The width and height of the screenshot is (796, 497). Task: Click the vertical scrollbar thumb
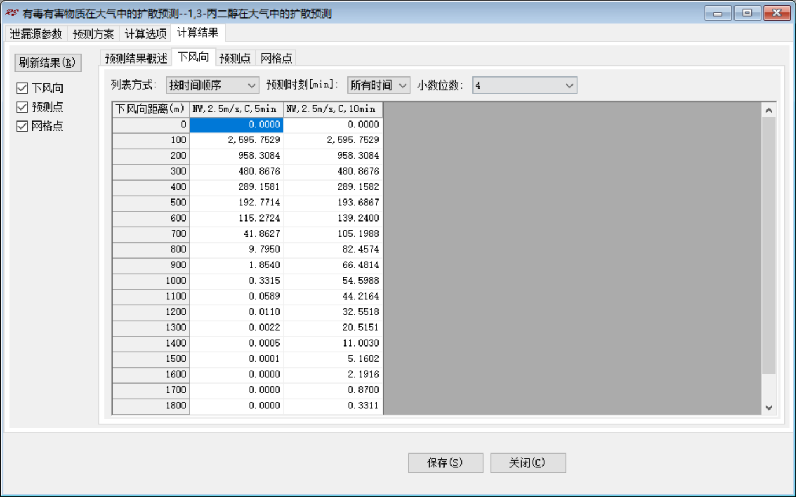[769, 245]
